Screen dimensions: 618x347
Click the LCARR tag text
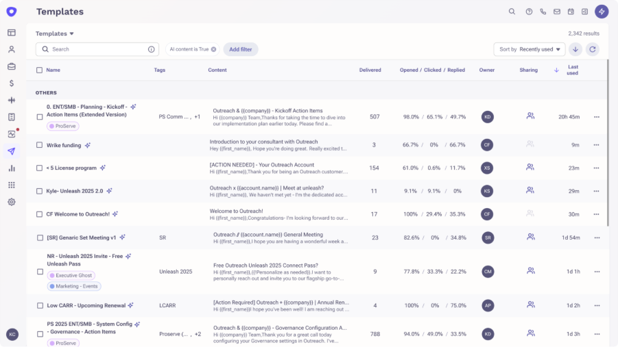click(x=167, y=305)
